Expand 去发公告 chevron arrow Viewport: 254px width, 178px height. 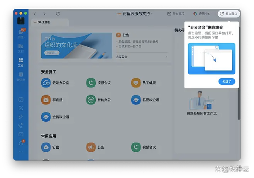coord(166,57)
